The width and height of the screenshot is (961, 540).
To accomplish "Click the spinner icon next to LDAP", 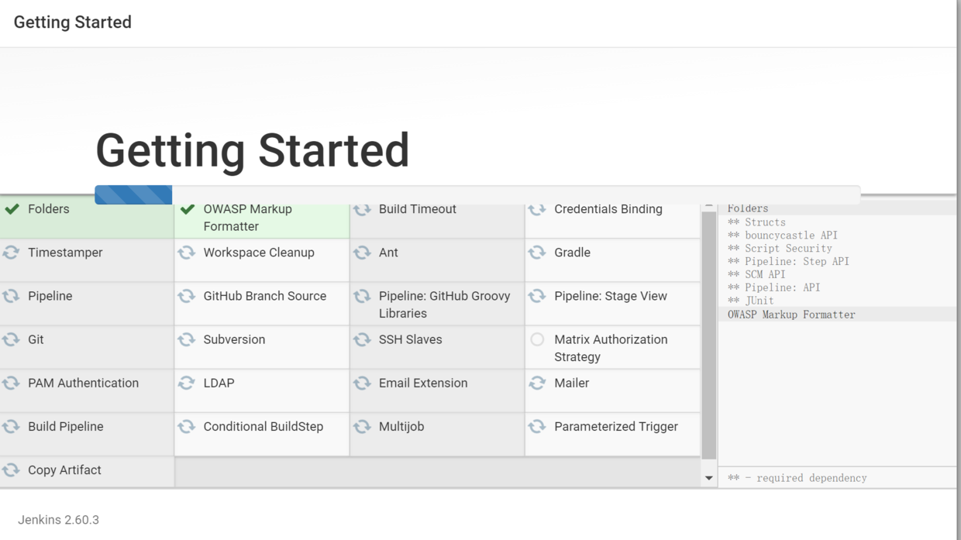I will point(187,383).
